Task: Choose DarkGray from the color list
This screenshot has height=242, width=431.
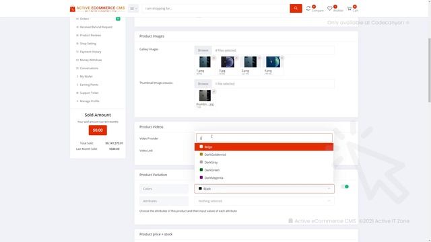Action: point(264,163)
